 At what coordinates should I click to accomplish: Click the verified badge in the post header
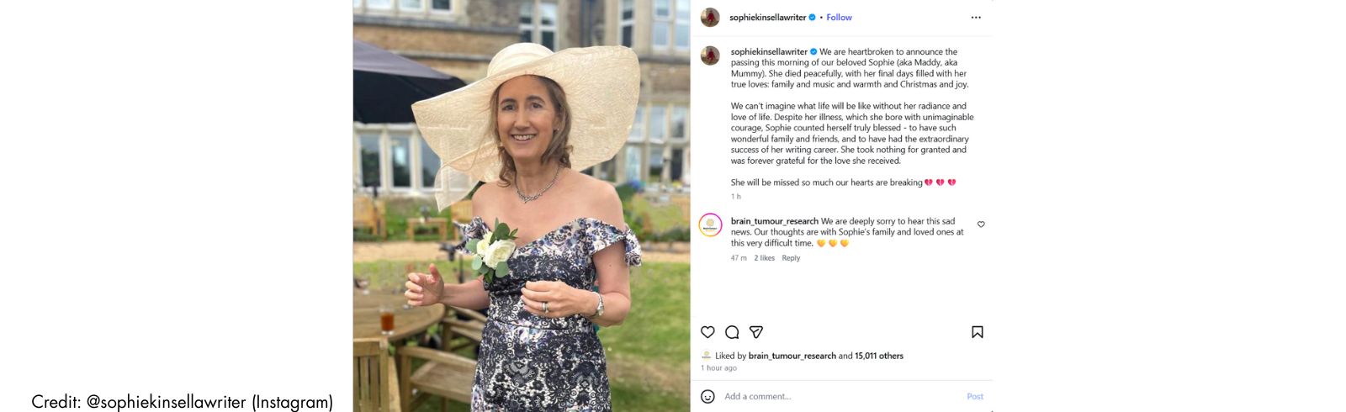click(x=813, y=18)
